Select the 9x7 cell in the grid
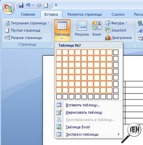Screen dimensions: 143x145 click(x=109, y=90)
